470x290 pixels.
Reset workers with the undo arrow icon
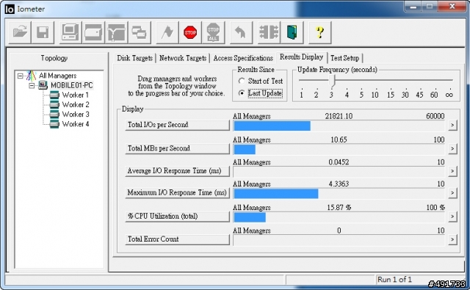tap(241, 32)
